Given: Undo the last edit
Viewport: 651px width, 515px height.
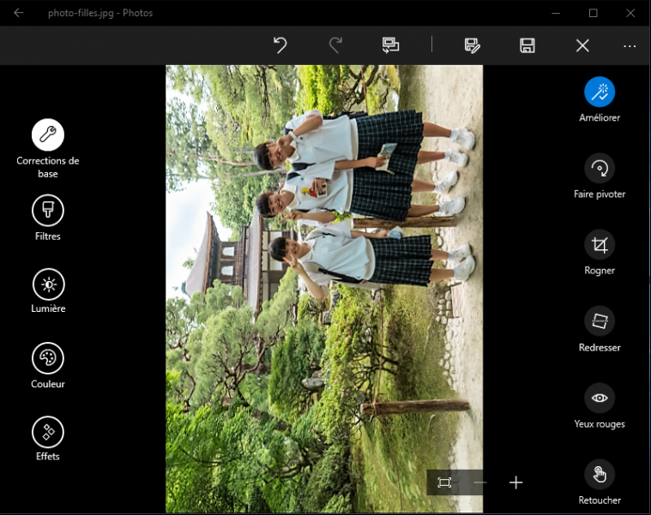Looking at the screenshot, I should coord(280,45).
